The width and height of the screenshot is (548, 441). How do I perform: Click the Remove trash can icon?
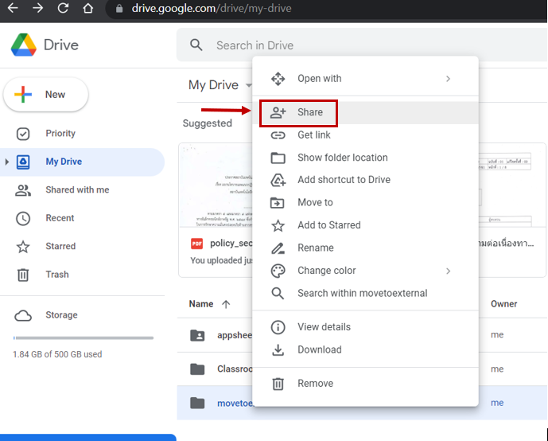(x=278, y=384)
